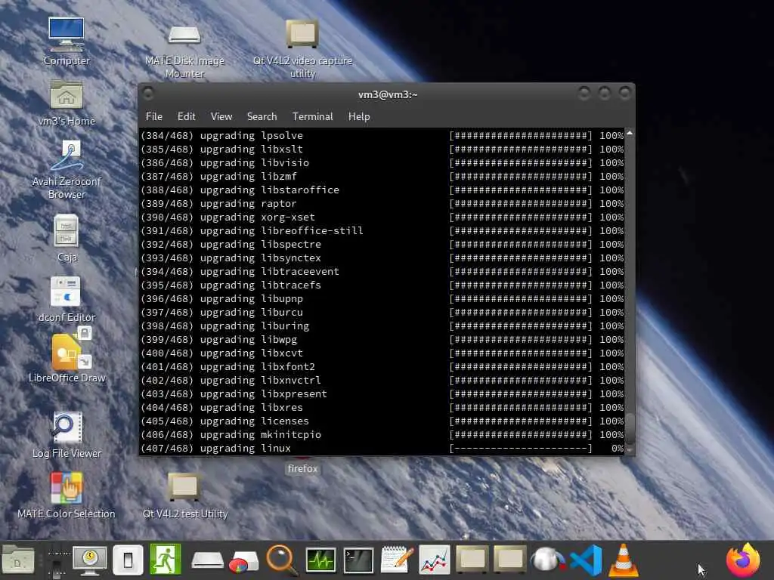
Task: Open the Edit menu in terminal
Action: [186, 116]
